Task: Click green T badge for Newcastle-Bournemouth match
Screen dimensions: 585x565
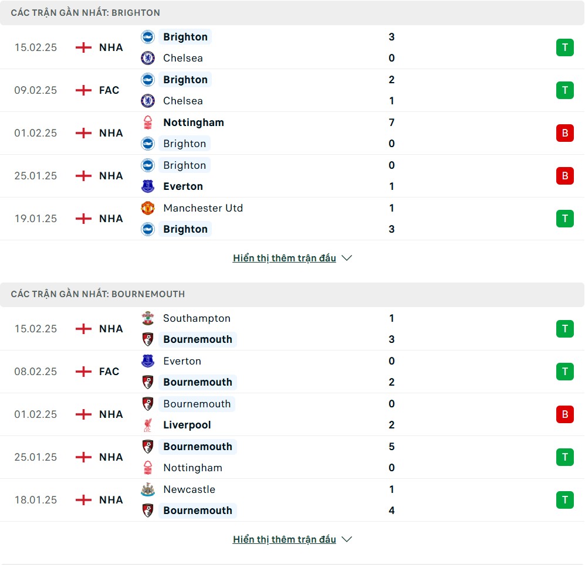Action: click(x=564, y=500)
